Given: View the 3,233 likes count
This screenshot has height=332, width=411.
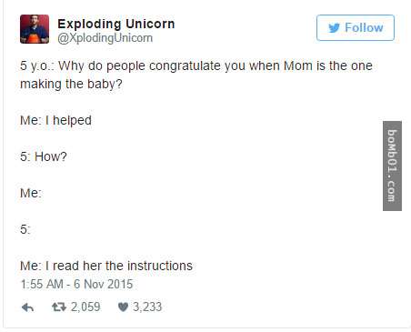Looking at the screenshot, I should coord(147,307).
